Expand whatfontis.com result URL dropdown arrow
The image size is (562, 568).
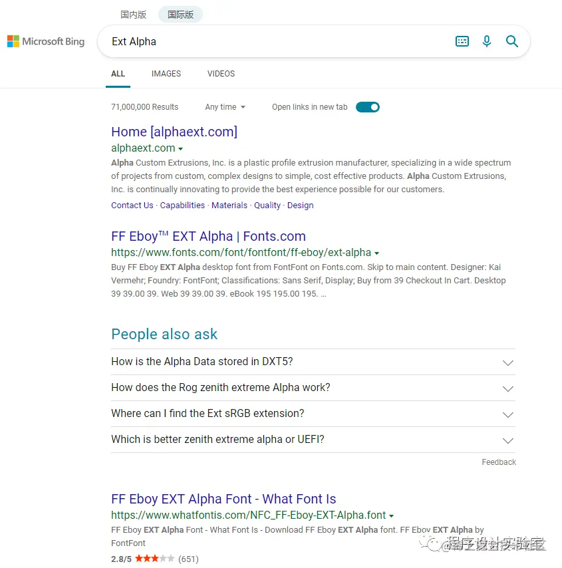pos(391,516)
